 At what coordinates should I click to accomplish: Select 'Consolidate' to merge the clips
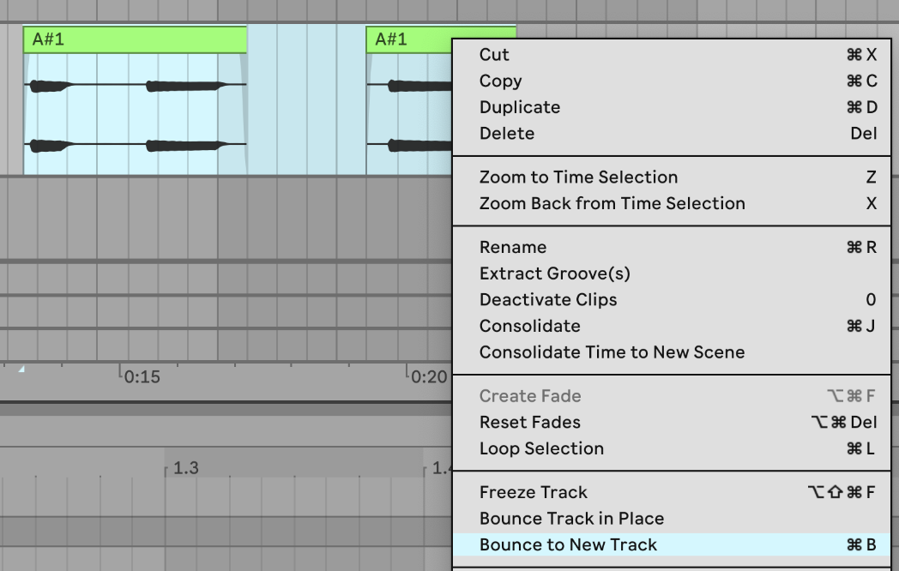[528, 327]
